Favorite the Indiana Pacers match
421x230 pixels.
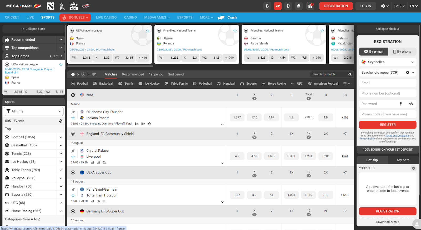coord(73,118)
